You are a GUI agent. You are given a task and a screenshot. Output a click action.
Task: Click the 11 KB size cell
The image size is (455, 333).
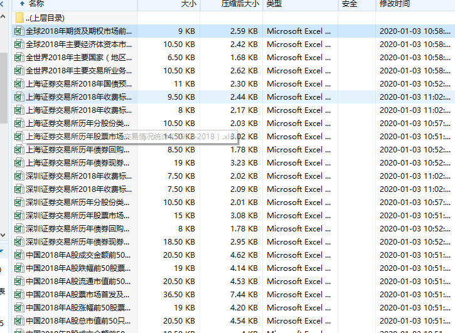tap(185, 84)
